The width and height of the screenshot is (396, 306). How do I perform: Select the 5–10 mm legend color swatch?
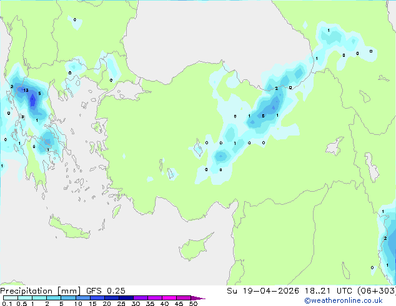pos(68,298)
